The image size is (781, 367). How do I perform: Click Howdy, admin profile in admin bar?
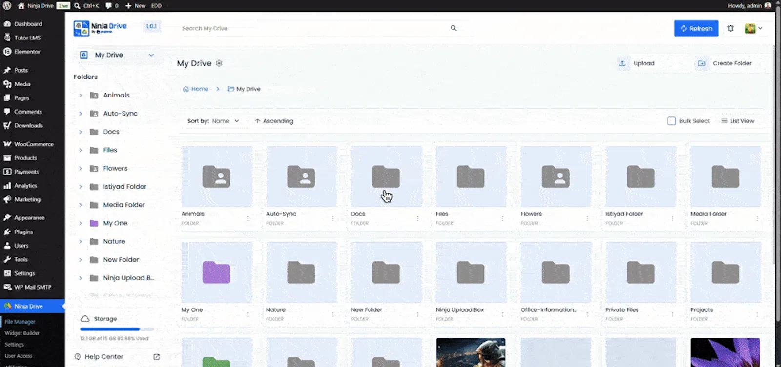750,6
